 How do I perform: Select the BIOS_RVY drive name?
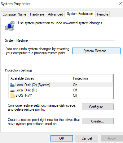(24, 95)
